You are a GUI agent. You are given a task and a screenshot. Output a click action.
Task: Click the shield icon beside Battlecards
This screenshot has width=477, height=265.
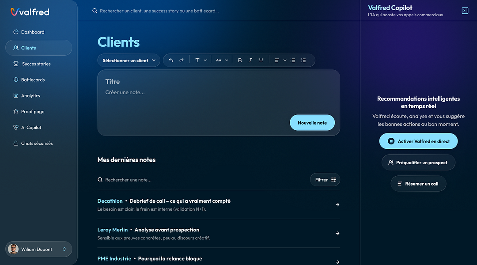click(16, 79)
